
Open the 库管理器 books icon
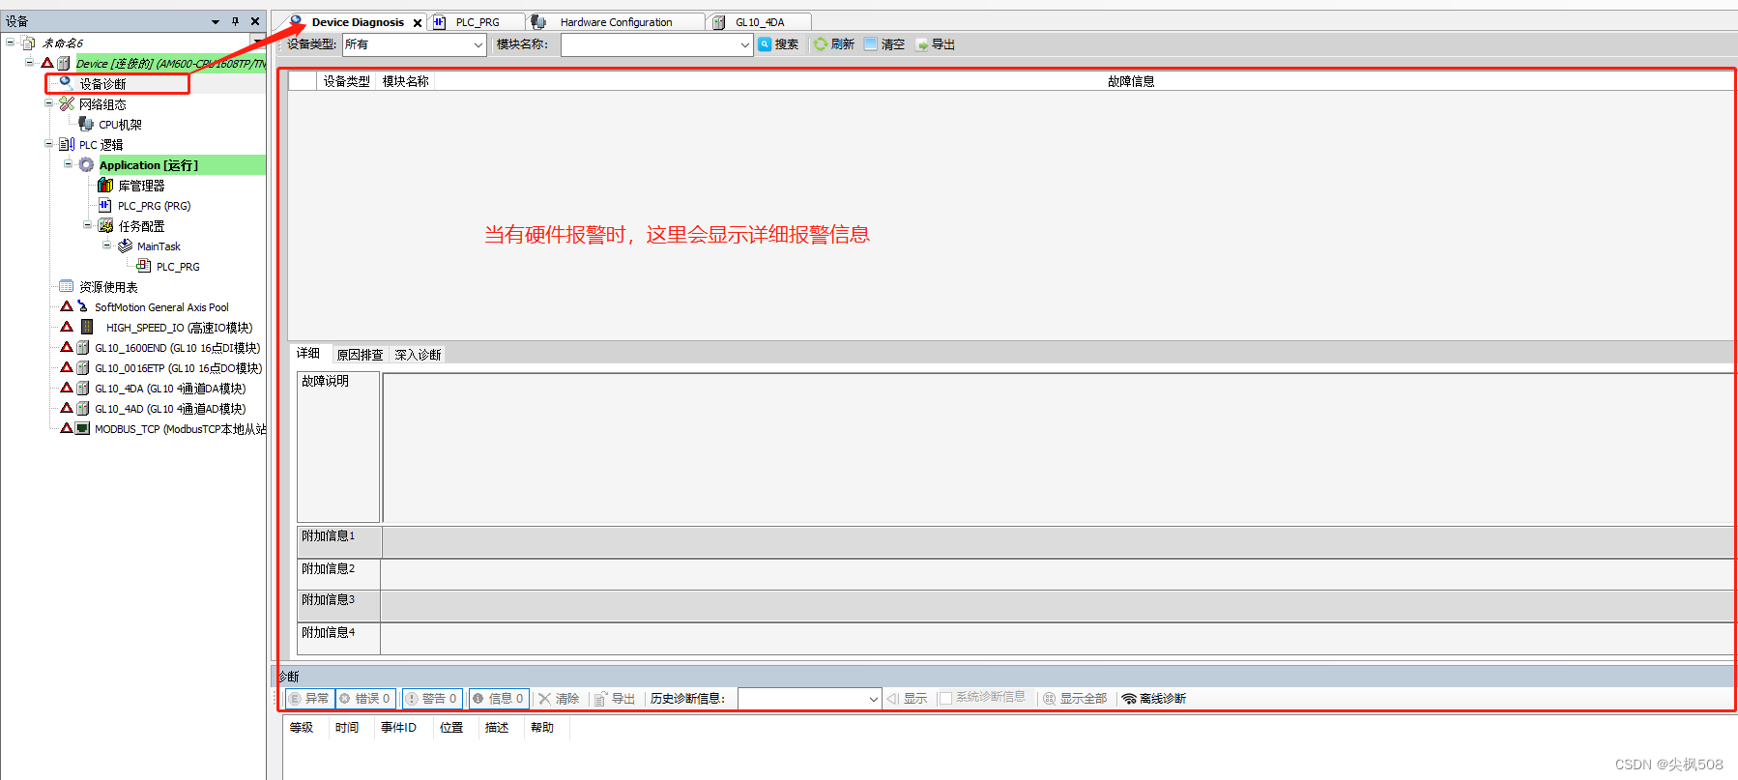tap(105, 185)
